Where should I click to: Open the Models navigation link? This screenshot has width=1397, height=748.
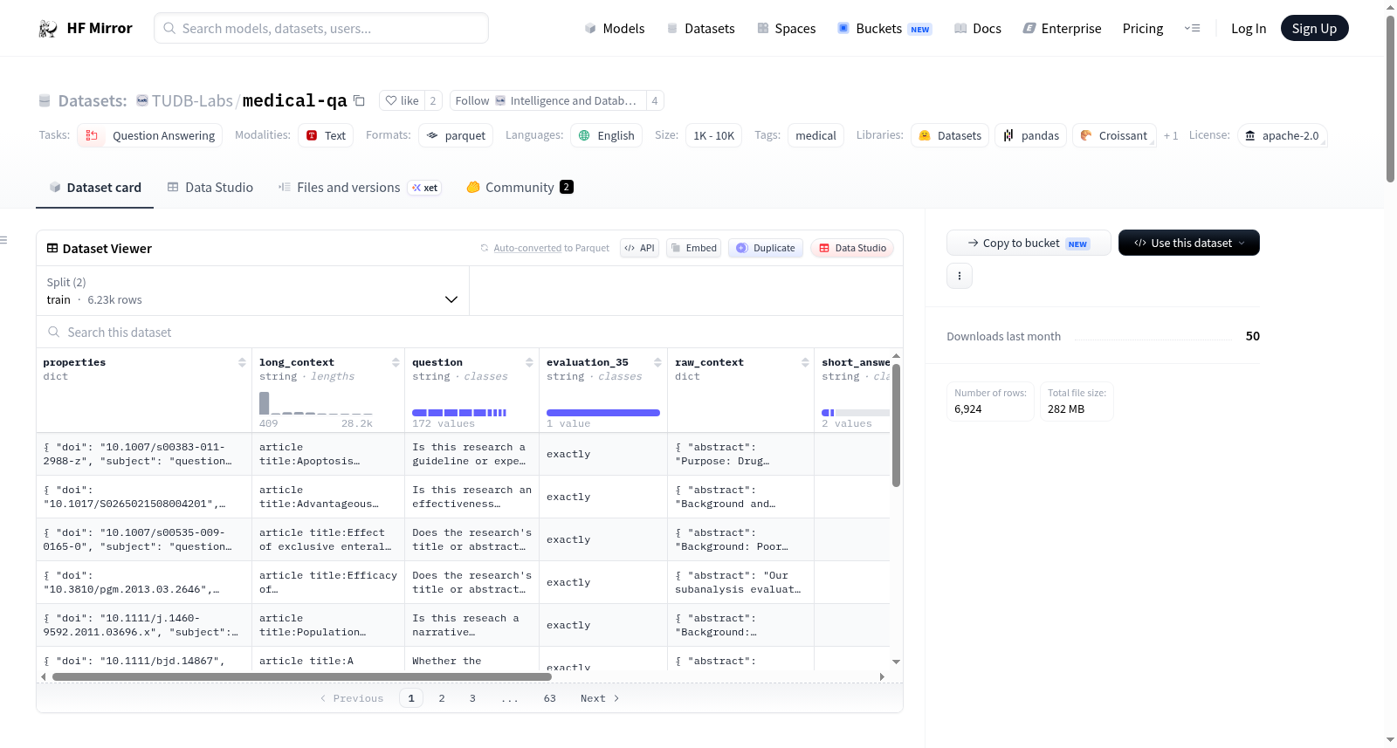point(615,28)
